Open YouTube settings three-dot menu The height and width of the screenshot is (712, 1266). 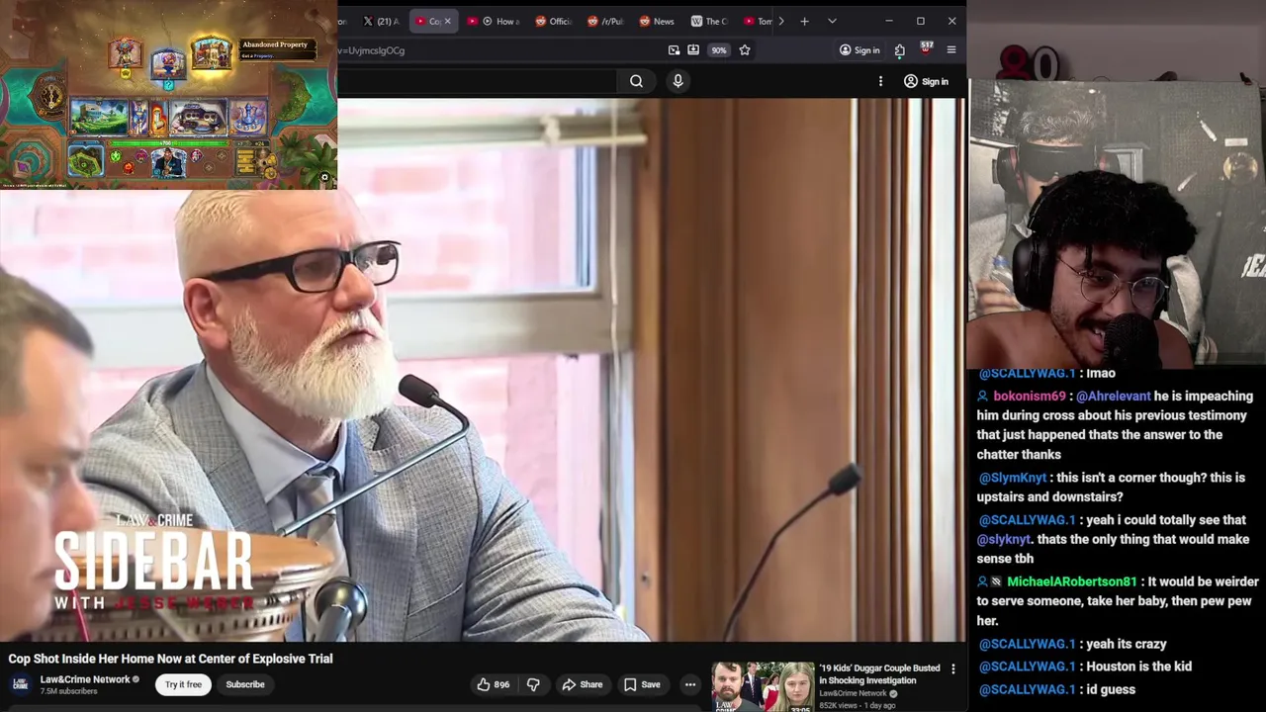880,81
